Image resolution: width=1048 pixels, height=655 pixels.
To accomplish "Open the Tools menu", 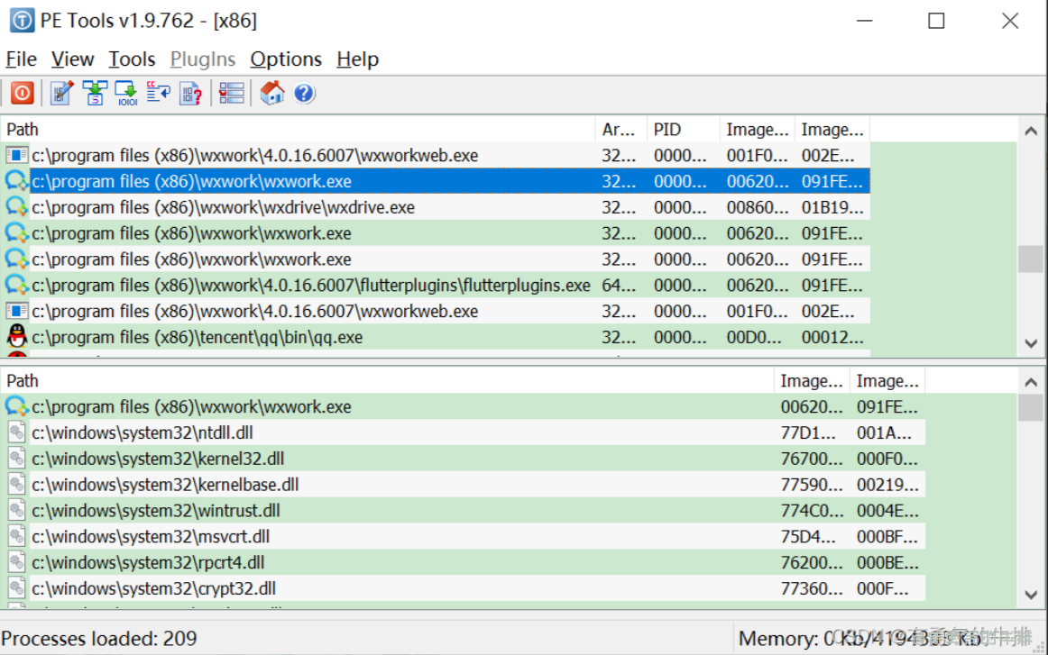I will tap(132, 59).
